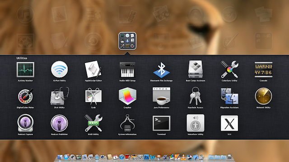Launch Podcast Publisher
The image size is (289, 162).
59,123
